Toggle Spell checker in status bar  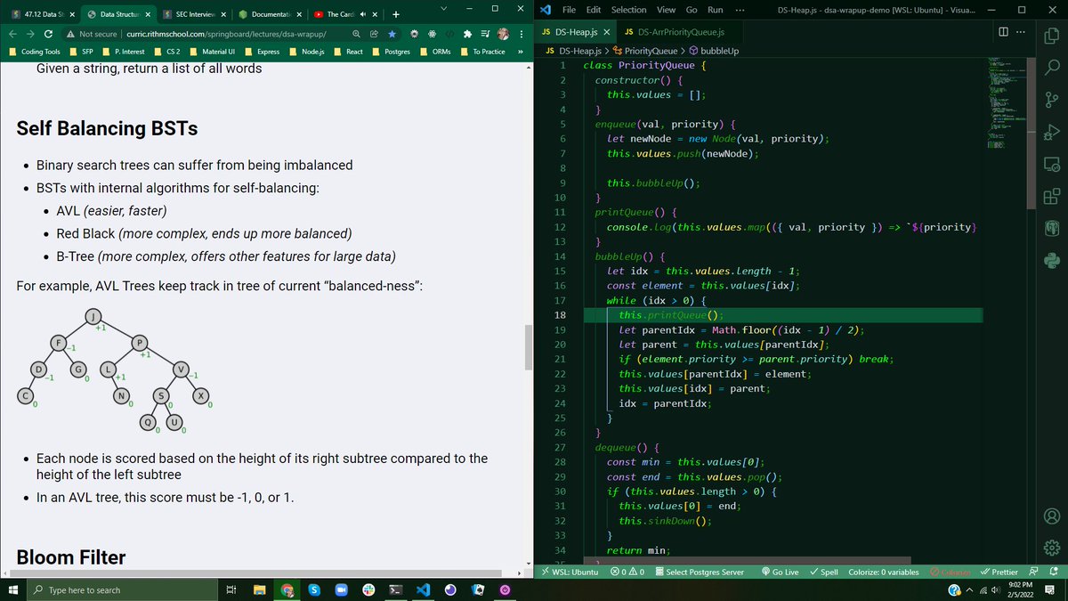[824, 572]
